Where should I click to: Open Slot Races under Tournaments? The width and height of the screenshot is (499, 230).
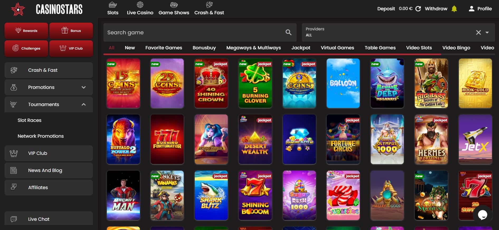(x=30, y=120)
